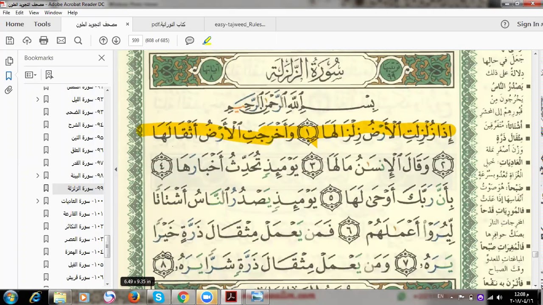Close the مصحف التجويد الملون tab
Screen dimensions: 543x305
(x=127, y=24)
